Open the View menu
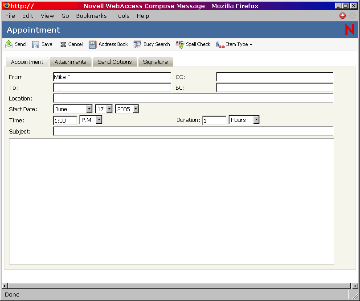Viewport: 360px width, 301px height. 47,16
